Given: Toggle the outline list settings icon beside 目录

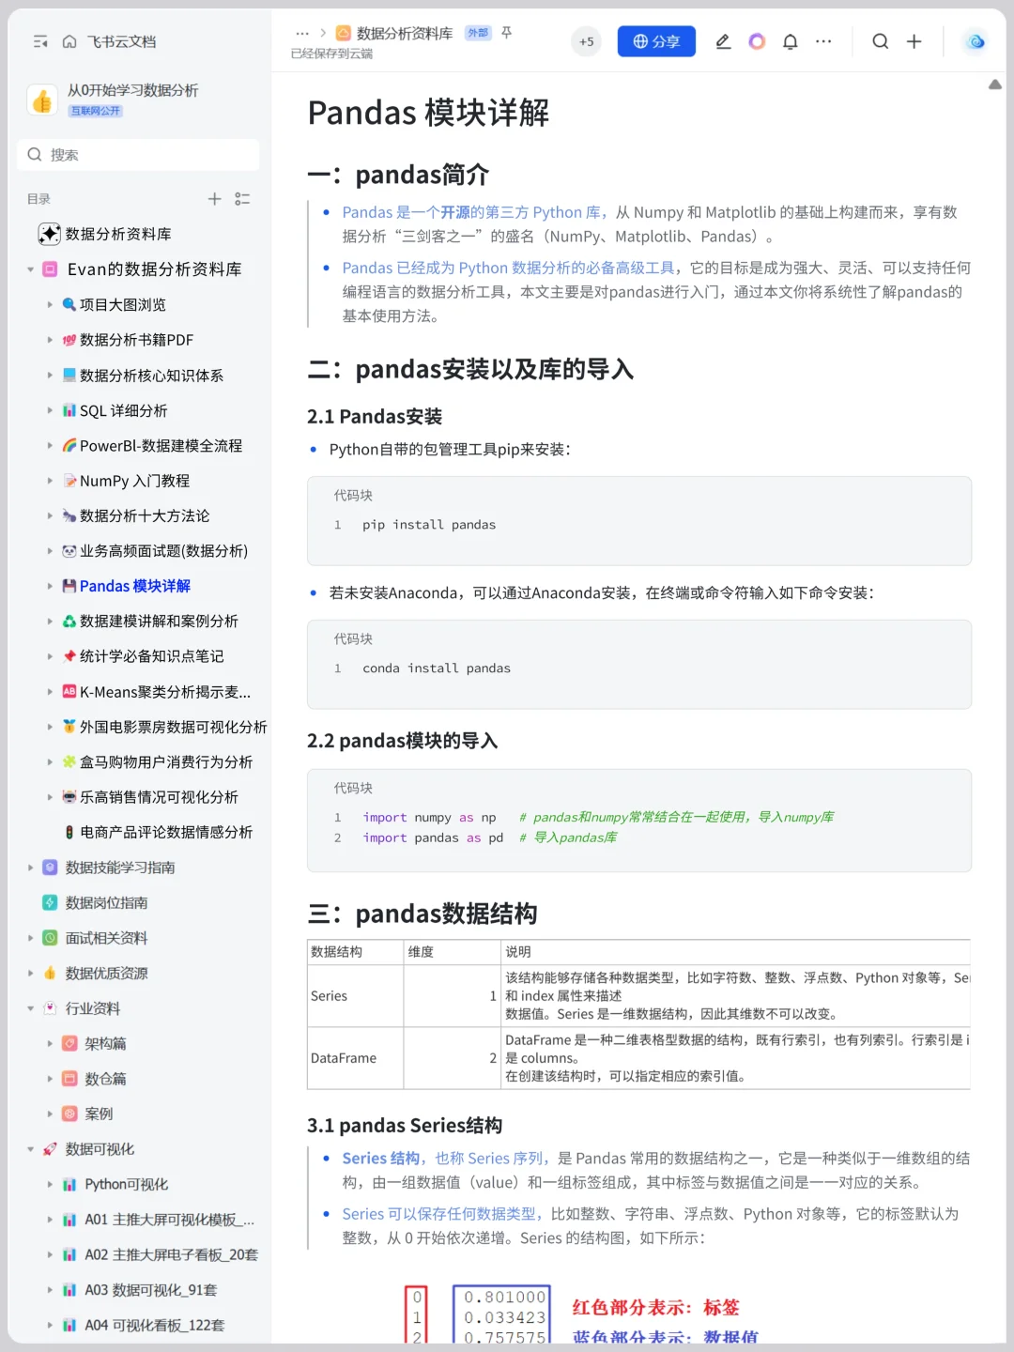Looking at the screenshot, I should [242, 199].
